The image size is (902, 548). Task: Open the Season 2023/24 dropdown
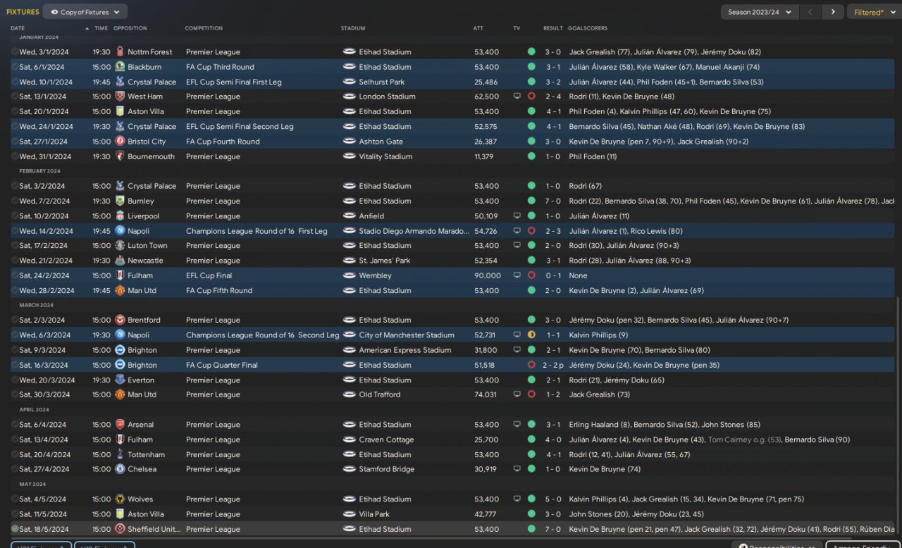(760, 12)
